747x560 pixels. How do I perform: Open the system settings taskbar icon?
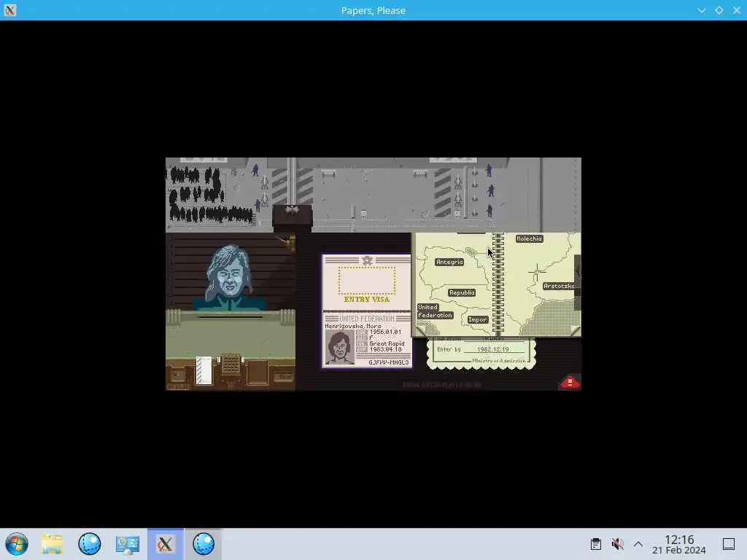127,544
